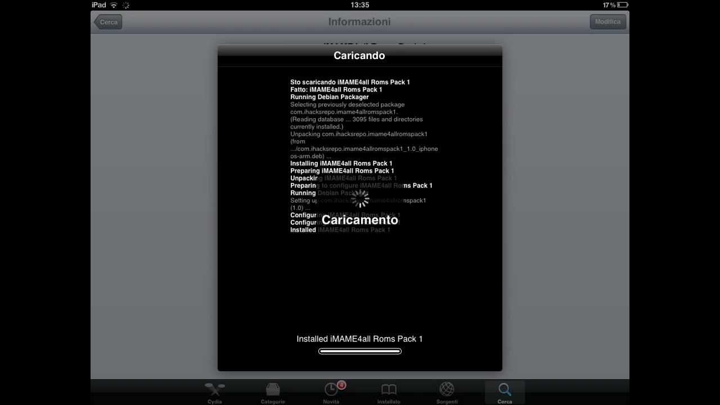
Task: Select the Cerca search tab
Action: 505,393
